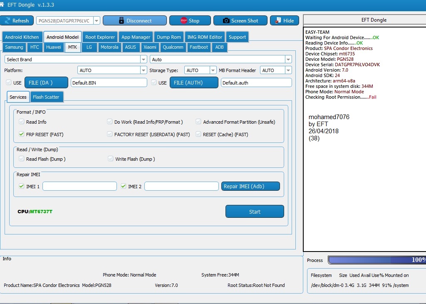Image resolution: width=426 pixels, height=304 pixels.
Task: Switch to the Fastboot tab
Action: pos(199,47)
